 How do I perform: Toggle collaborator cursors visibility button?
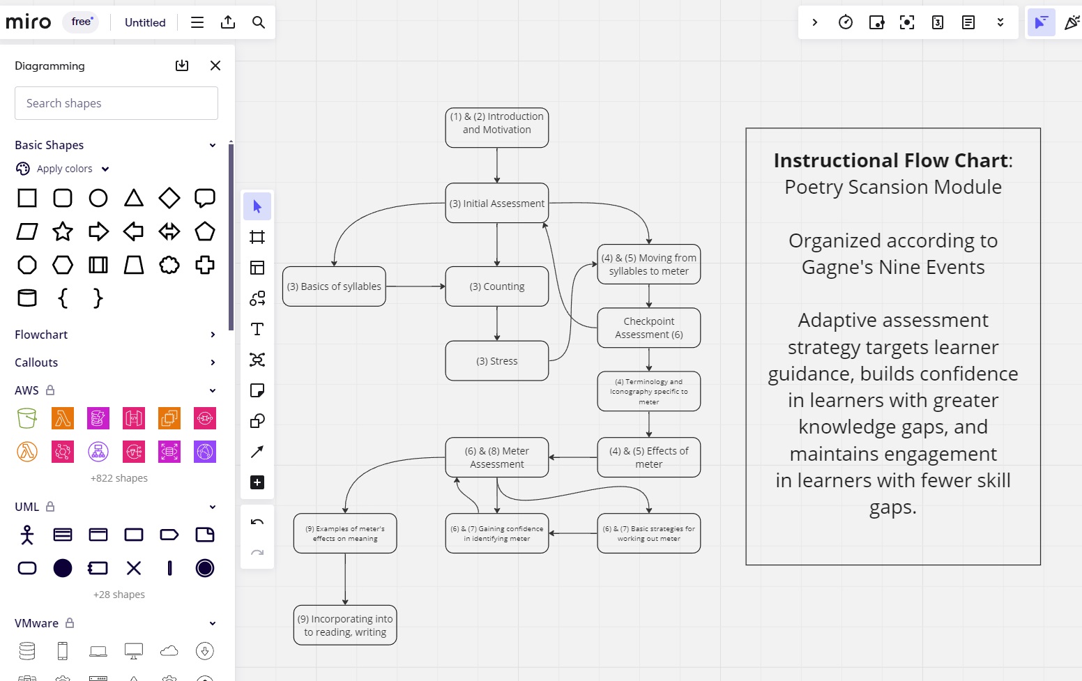pyautogui.click(x=1041, y=22)
